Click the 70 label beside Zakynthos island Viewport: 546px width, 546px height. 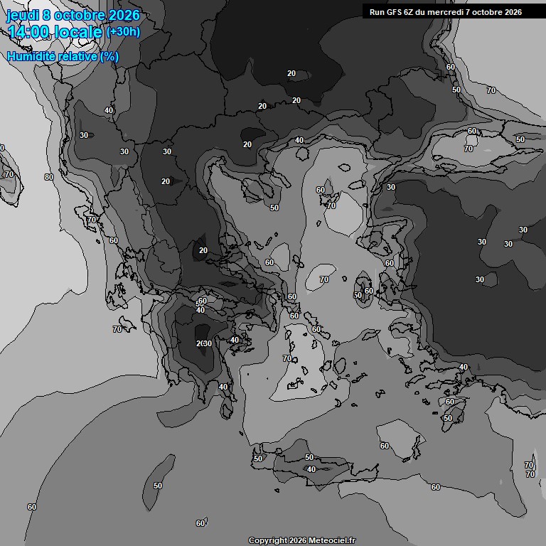tap(117, 329)
